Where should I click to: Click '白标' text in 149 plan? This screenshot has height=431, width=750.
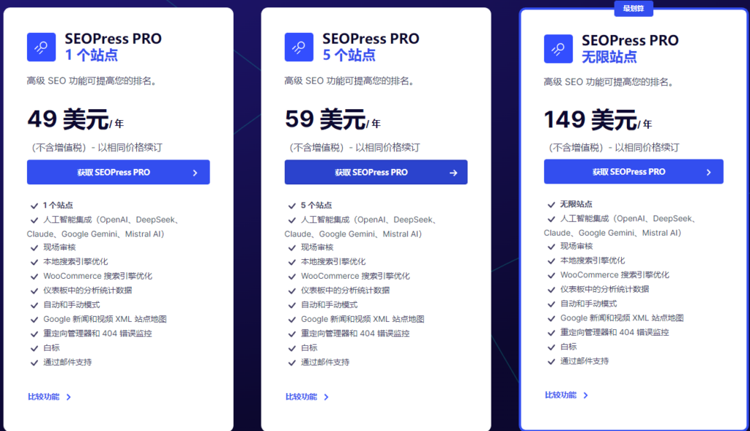(568, 347)
